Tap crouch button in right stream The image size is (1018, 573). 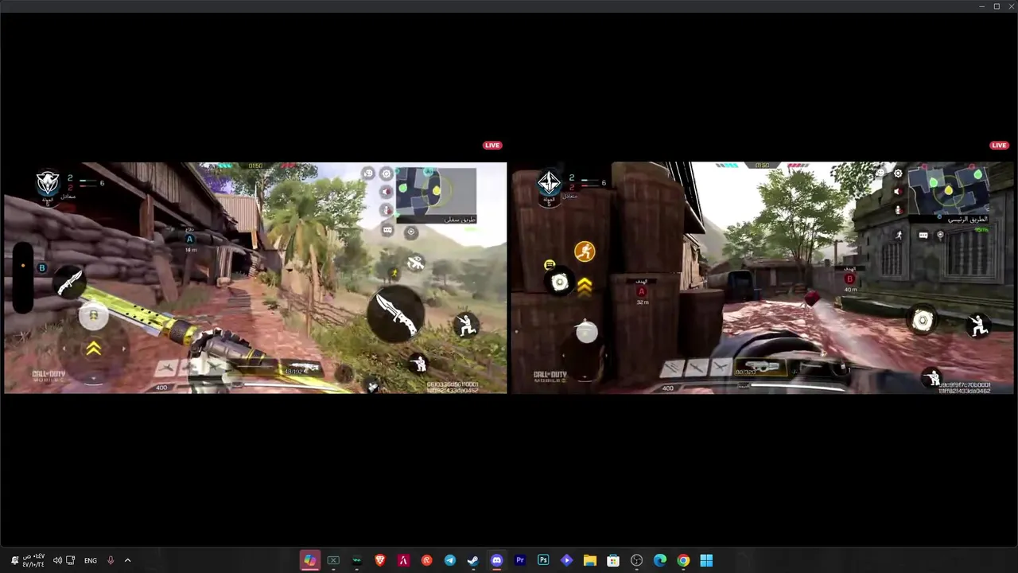coord(978,325)
